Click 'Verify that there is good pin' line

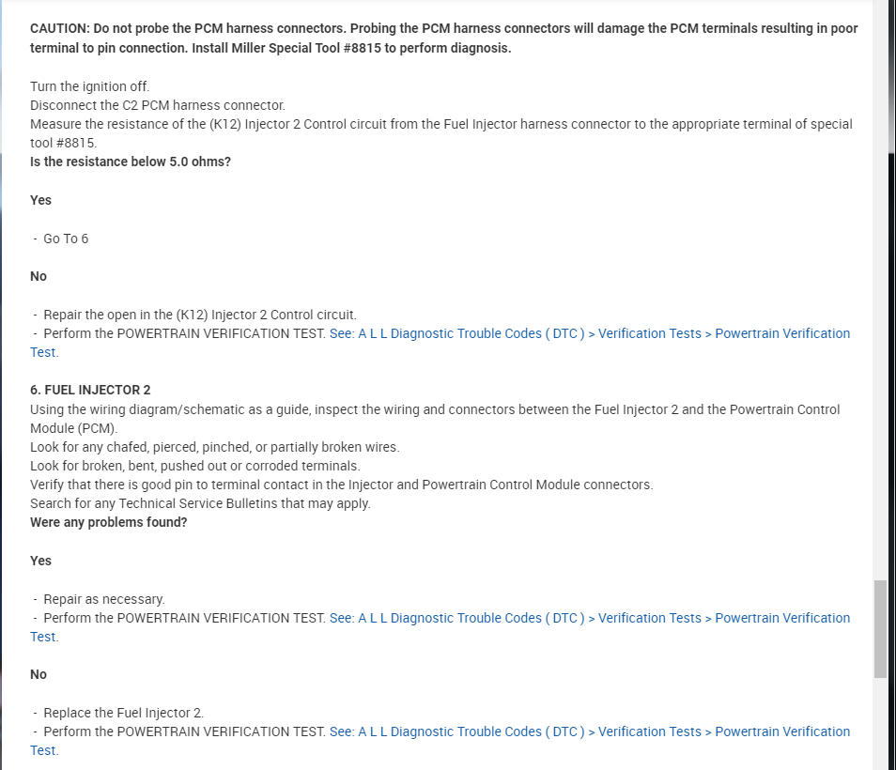[x=341, y=485]
